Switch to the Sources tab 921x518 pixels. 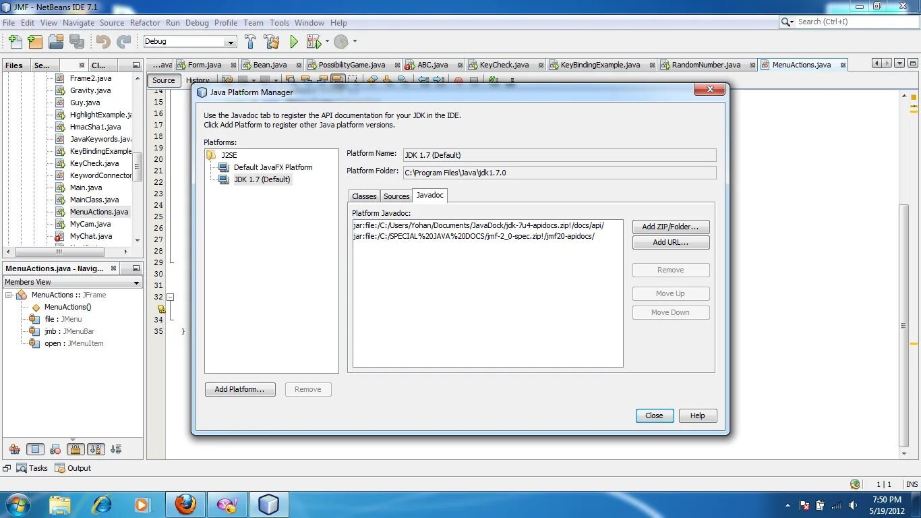pos(396,196)
